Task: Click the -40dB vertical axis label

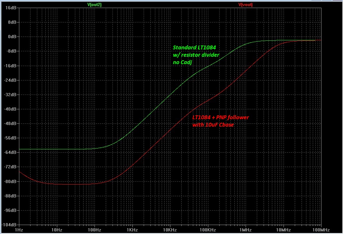Action: [x=10, y=109]
